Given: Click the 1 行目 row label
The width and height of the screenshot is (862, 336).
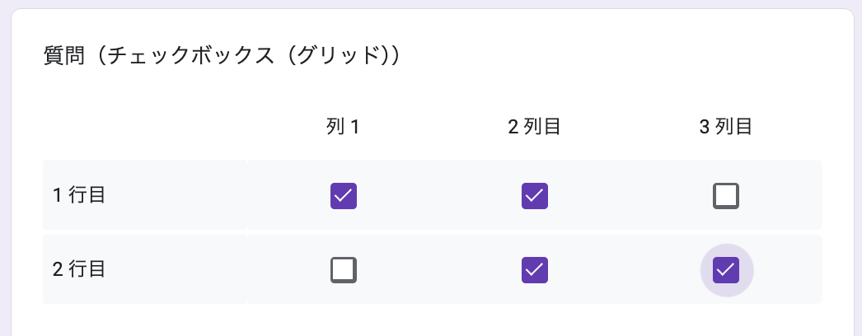Looking at the screenshot, I should pos(79,196).
